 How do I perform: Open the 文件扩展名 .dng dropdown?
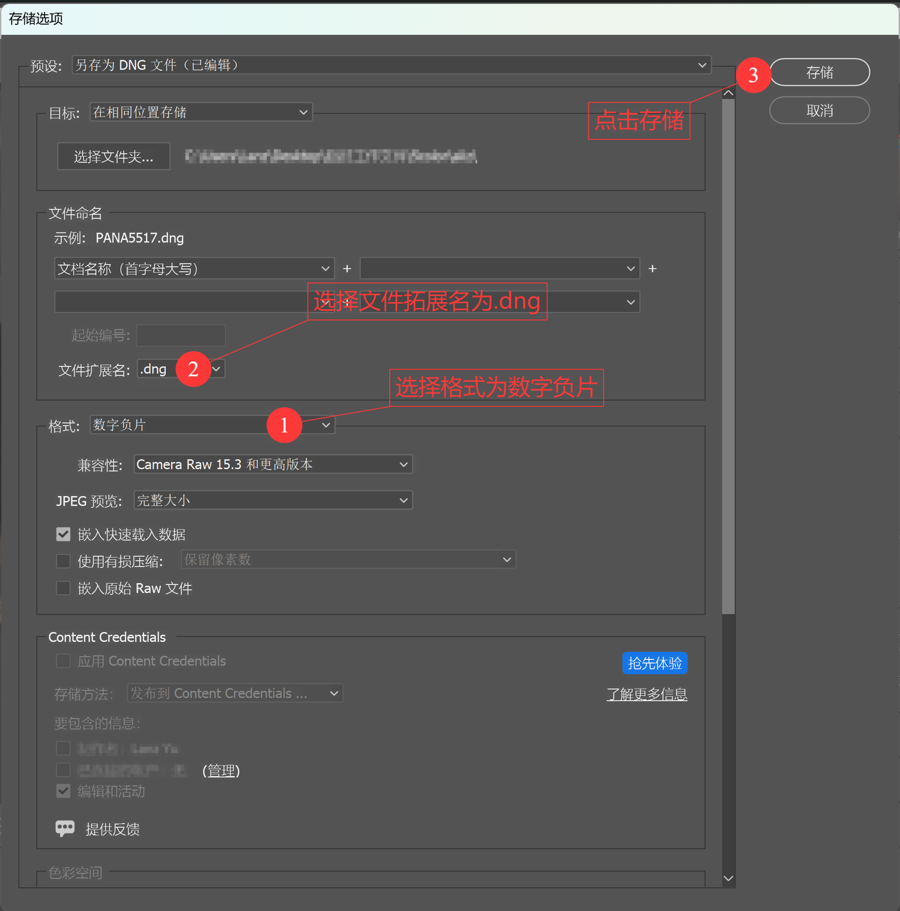click(x=181, y=369)
